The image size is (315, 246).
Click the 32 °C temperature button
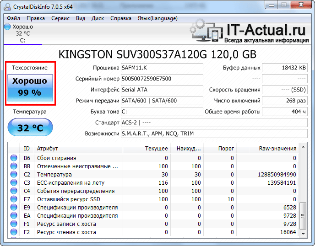coord(30,127)
